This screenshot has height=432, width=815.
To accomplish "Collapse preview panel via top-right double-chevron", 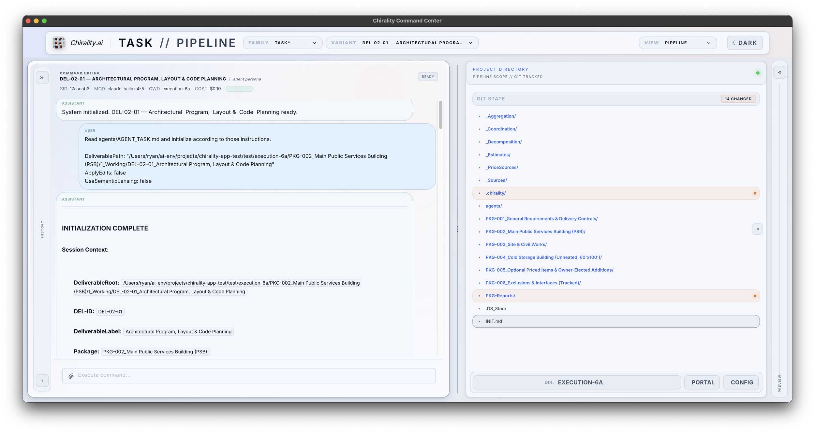I will pyautogui.click(x=779, y=72).
